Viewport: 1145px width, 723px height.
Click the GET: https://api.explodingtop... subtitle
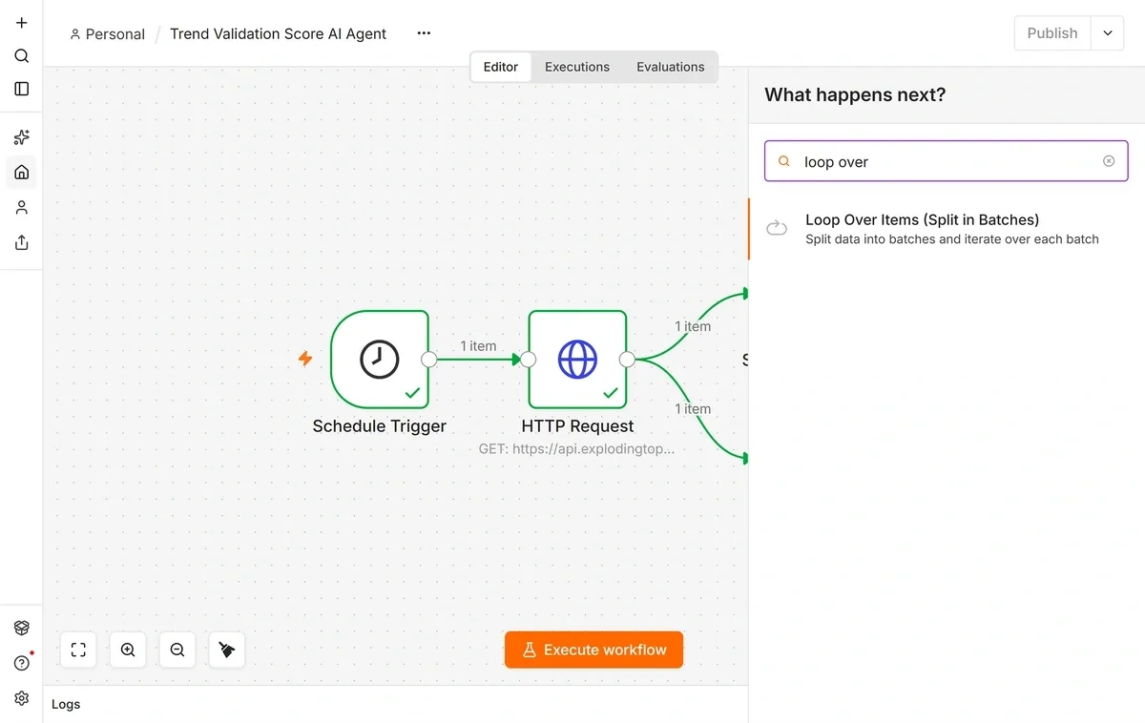pyautogui.click(x=577, y=448)
